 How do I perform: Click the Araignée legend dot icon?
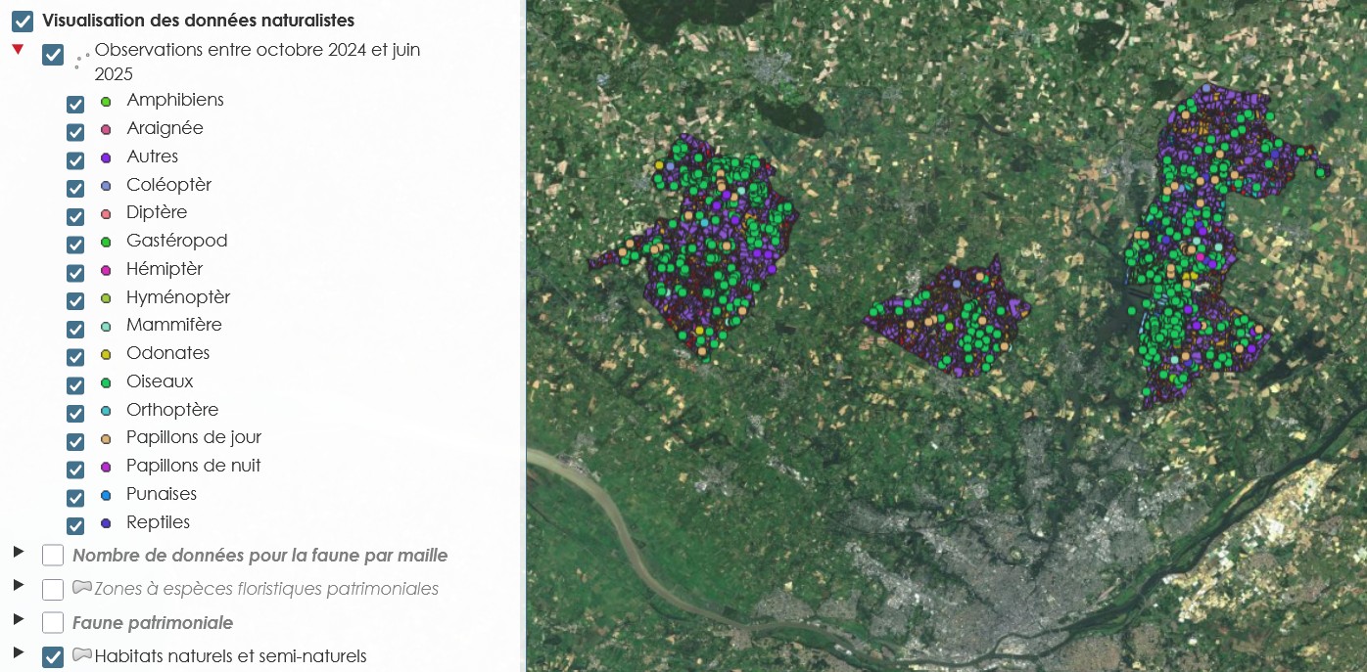(x=106, y=129)
